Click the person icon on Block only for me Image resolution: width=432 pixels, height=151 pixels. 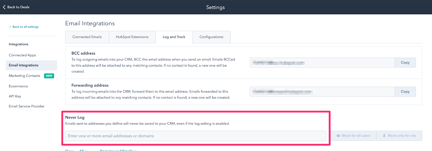point(384,136)
